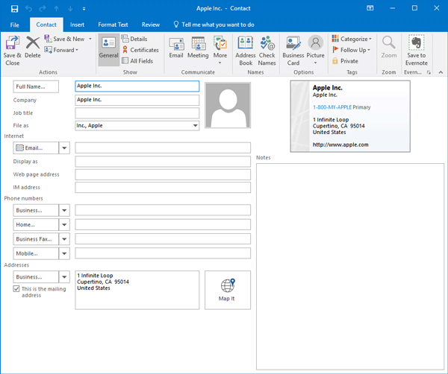Click the Business... phone button
The height and width of the screenshot is (374, 448).
click(x=36, y=210)
